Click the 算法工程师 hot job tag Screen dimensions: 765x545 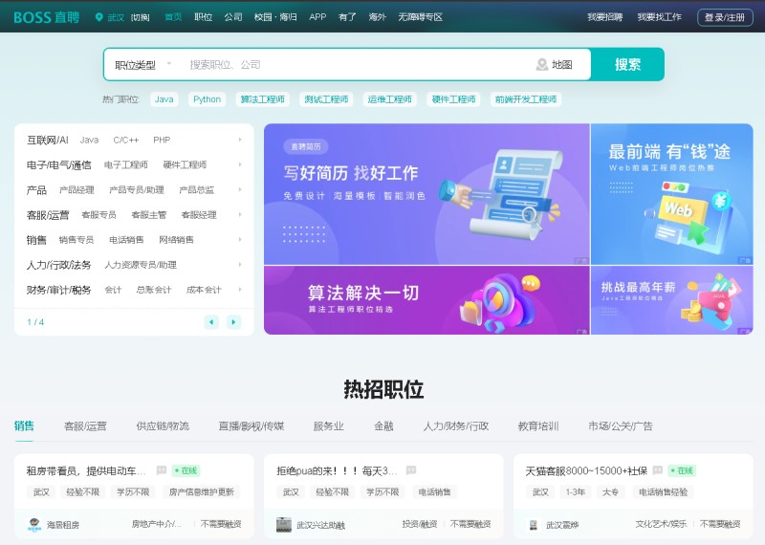(x=262, y=99)
